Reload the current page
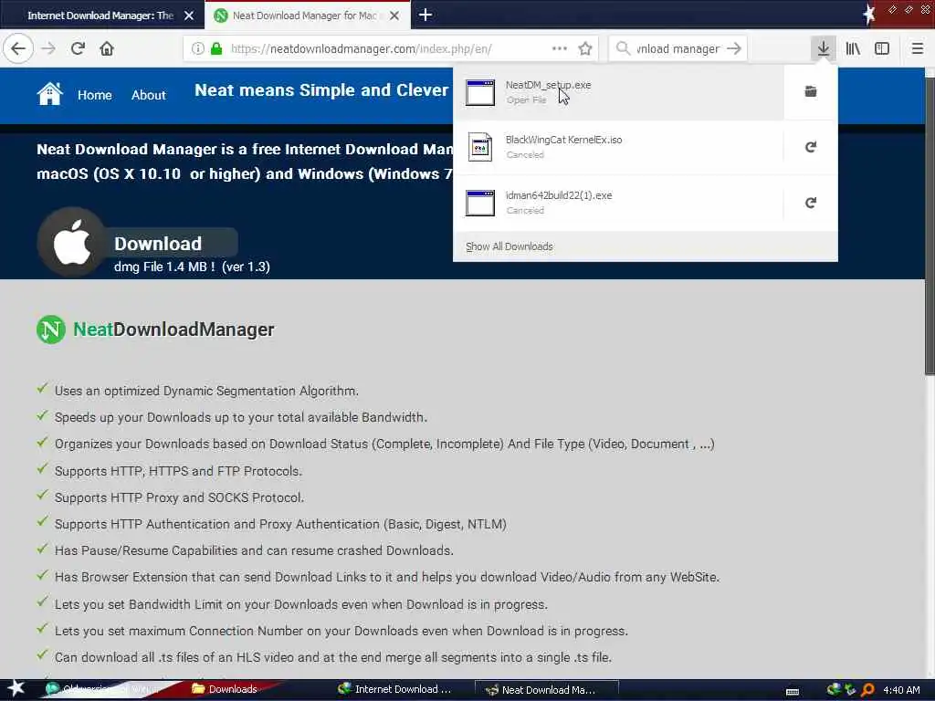Screen dimensions: 935x701 click(78, 48)
